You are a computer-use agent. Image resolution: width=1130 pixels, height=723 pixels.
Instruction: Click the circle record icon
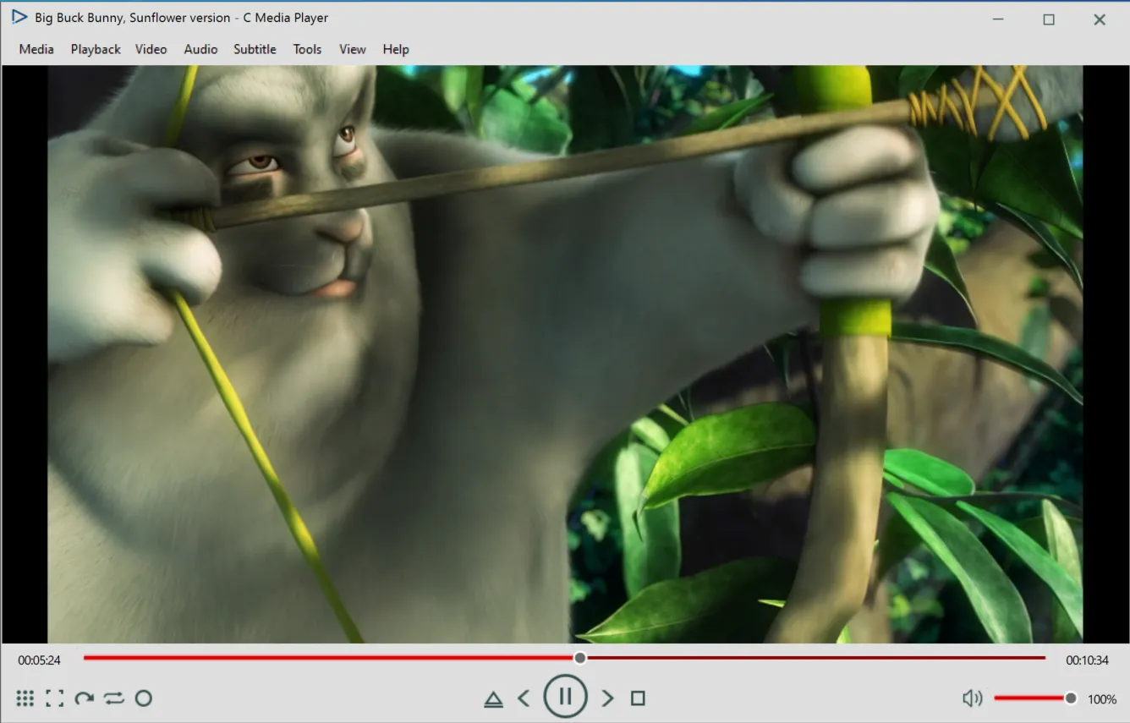coord(144,698)
